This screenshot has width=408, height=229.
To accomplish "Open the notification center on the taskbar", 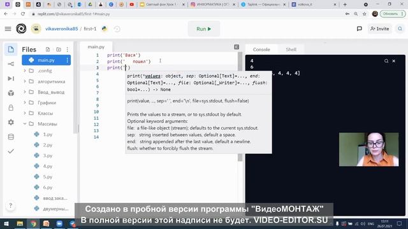I will point(400,223).
